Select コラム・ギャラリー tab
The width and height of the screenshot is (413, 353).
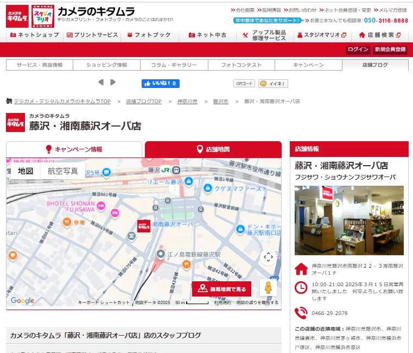coord(174,65)
